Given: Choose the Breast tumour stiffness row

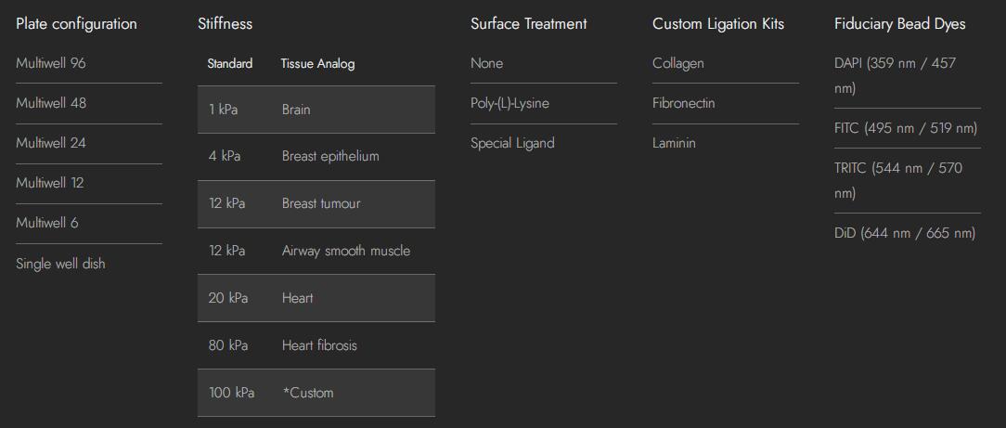Looking at the screenshot, I should pyautogui.click(x=316, y=203).
